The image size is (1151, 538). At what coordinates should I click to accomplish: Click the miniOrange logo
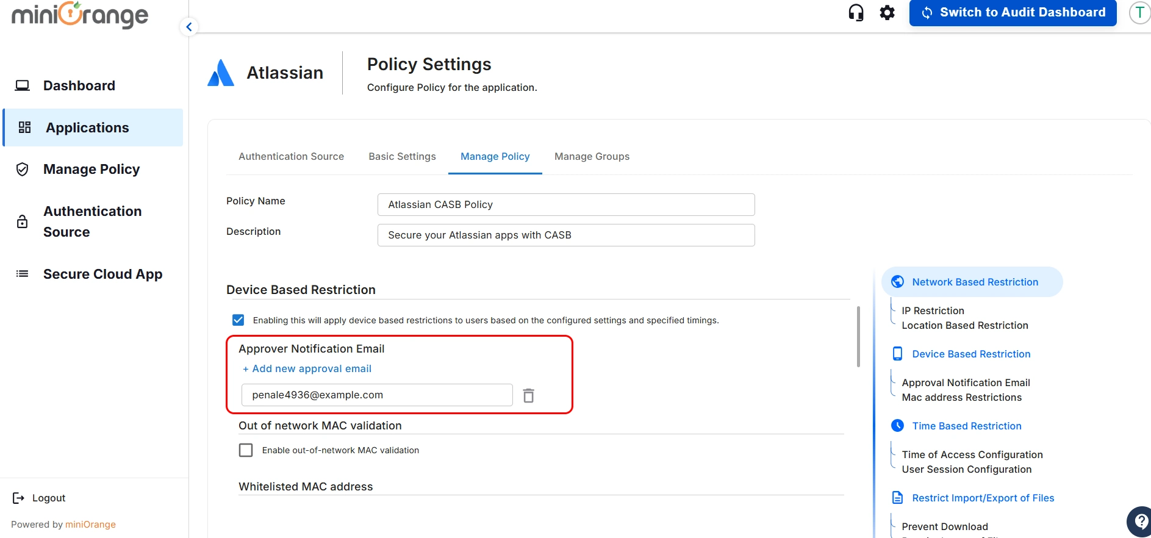pos(80,15)
